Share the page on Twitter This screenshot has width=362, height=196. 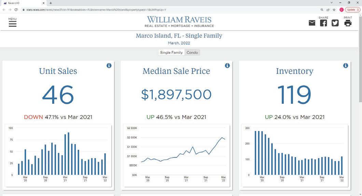click(335, 23)
